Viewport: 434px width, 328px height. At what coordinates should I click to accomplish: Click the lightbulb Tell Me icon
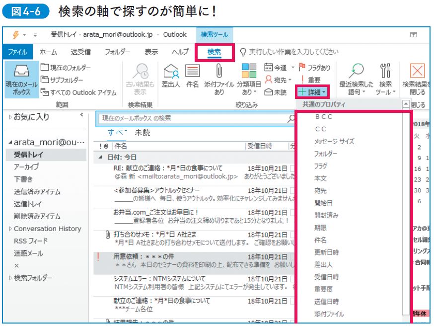tap(243, 52)
